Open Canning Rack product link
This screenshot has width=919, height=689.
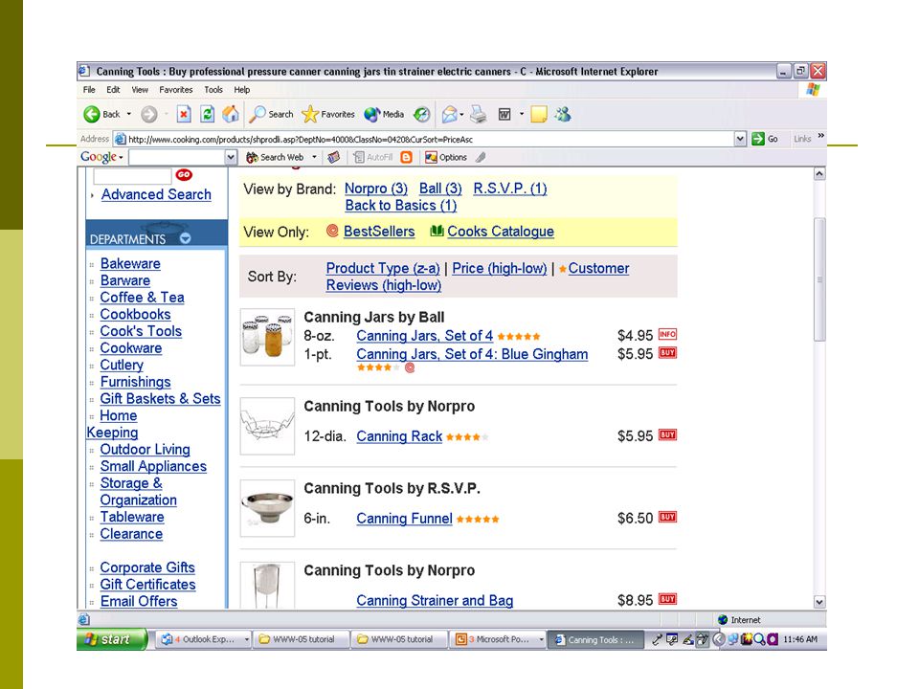[x=399, y=436]
